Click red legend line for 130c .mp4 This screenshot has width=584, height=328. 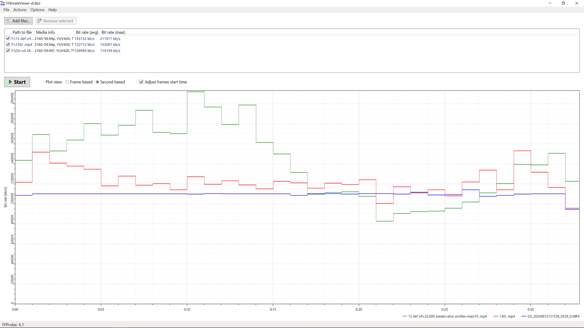pyautogui.click(x=496, y=316)
